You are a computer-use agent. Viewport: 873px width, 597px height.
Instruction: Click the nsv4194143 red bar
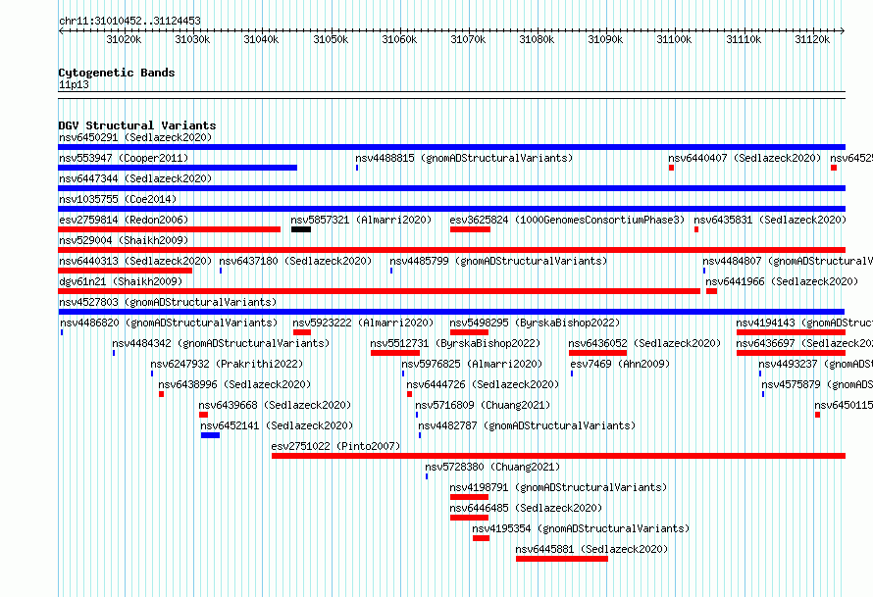pyautogui.click(x=792, y=332)
